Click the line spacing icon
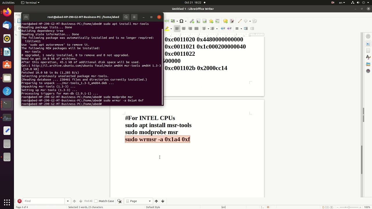Viewport: 372px width, 209px height. 237,28
